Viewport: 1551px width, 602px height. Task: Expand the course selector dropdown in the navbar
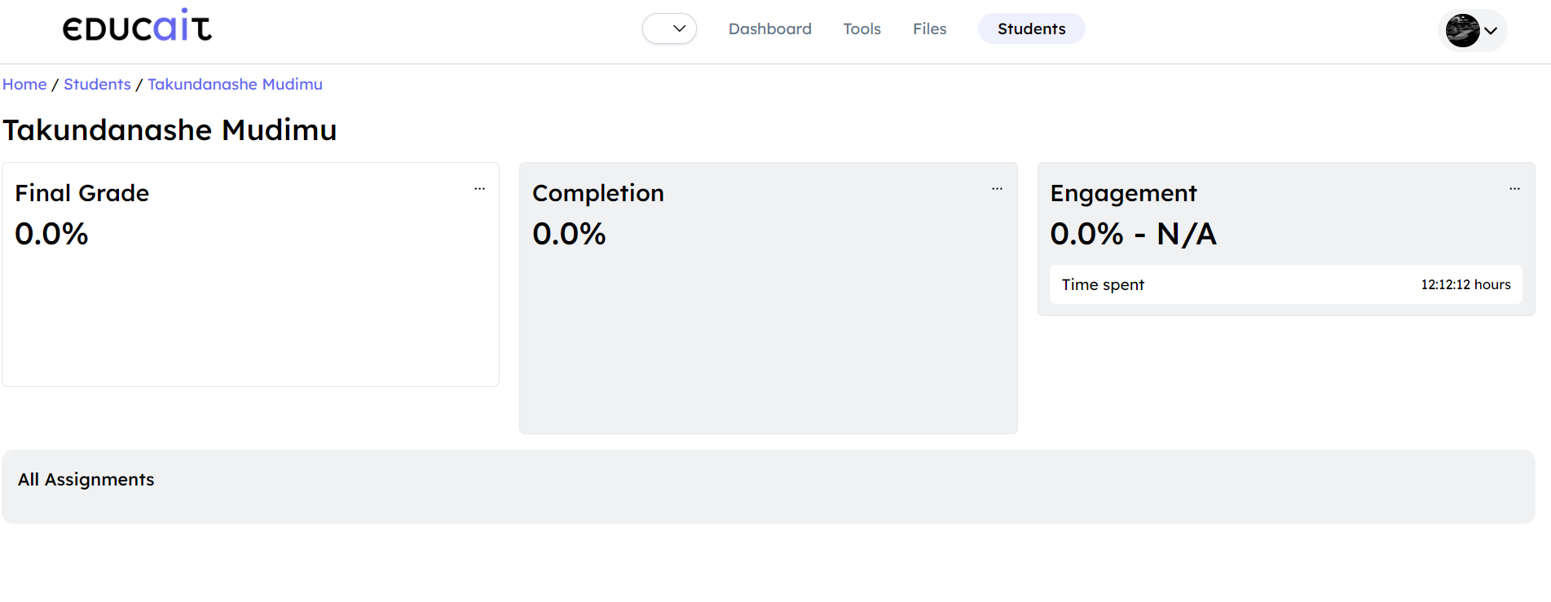point(669,28)
